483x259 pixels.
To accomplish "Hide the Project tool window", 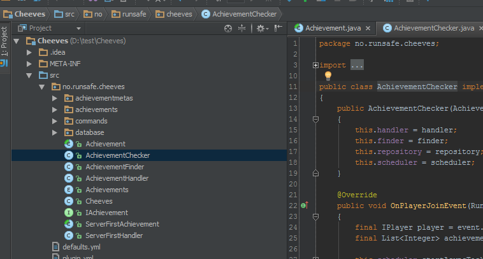I will [278, 28].
